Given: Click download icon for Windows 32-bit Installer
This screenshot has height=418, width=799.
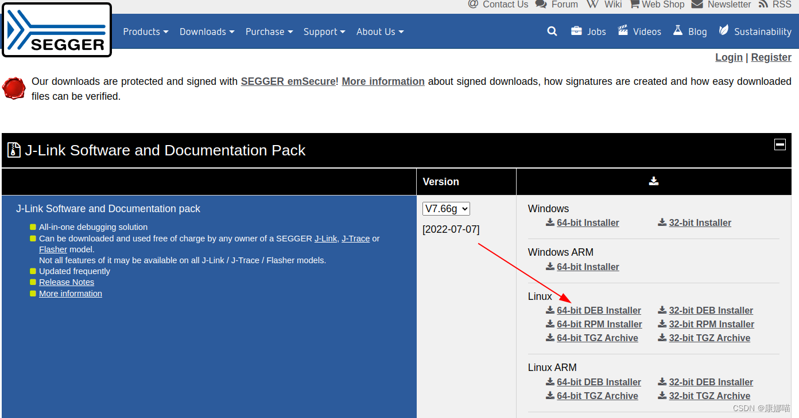Looking at the screenshot, I should (662, 222).
